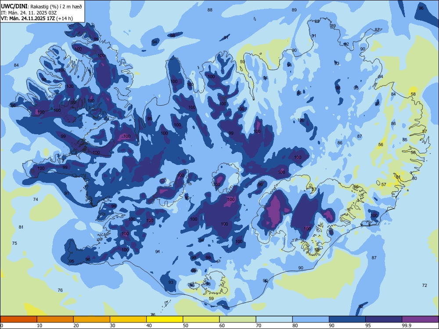
Task: Select the 'Rakastig (%) í 2 m hæð' label
Action: click(x=56, y=7)
